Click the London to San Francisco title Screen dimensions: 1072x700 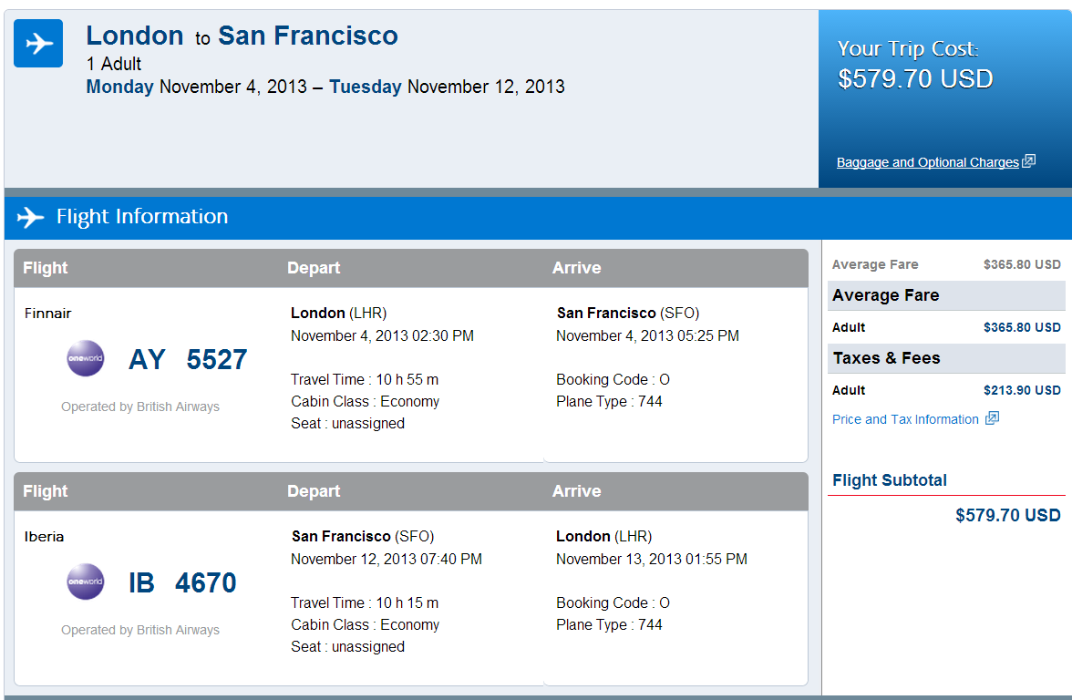click(x=242, y=36)
